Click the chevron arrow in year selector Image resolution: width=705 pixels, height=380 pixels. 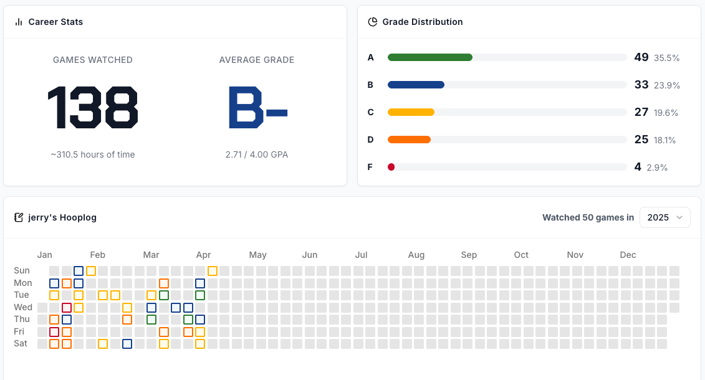(x=679, y=217)
